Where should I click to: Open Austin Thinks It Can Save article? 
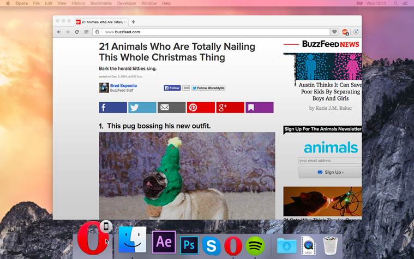(x=331, y=92)
